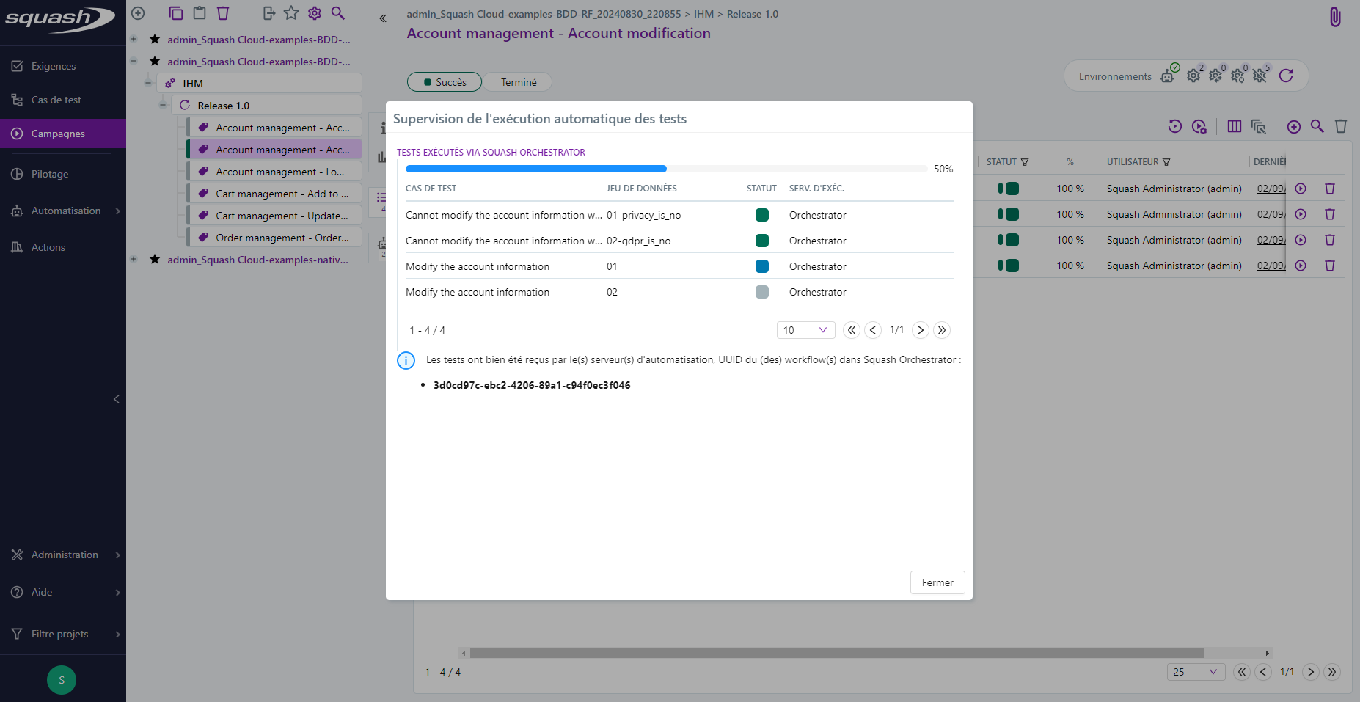This screenshot has height=702, width=1360.
Task: Click the workflow UUID 3d0cd97c text
Action: (531, 385)
